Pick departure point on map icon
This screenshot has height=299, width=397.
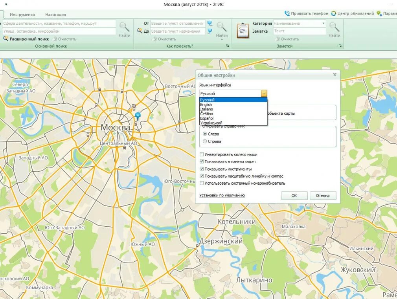pos(210,23)
